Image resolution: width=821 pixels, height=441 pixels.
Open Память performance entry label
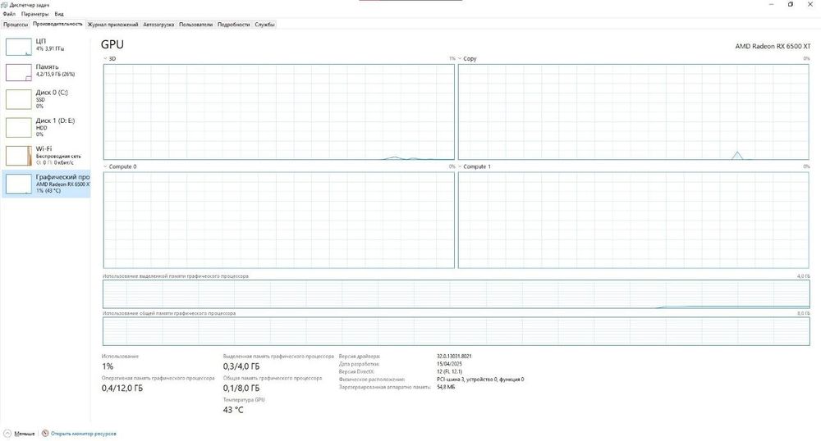[x=47, y=67]
